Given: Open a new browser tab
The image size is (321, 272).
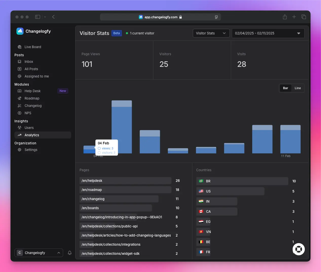Looking at the screenshot, I should 294,17.
